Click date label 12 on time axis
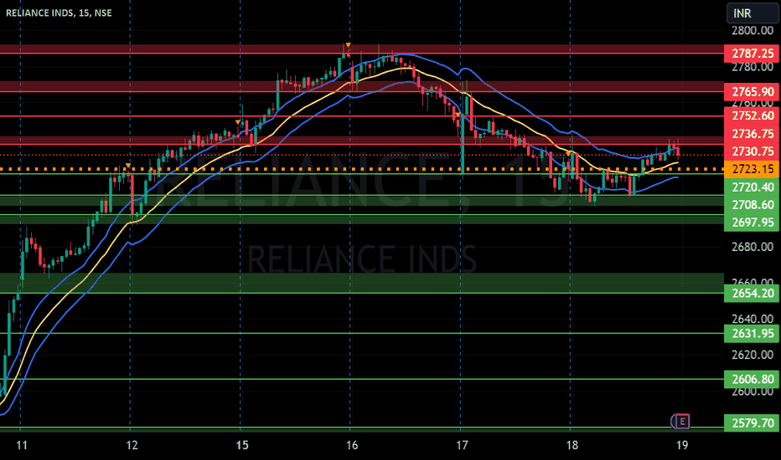The height and width of the screenshot is (460, 781). point(132,445)
